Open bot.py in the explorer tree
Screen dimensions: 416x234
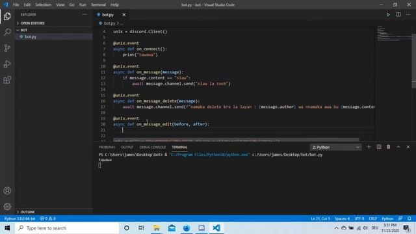[x=53, y=36]
